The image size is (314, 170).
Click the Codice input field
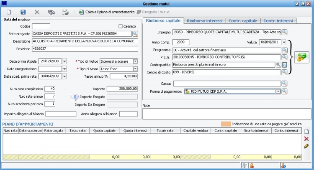[41, 26]
